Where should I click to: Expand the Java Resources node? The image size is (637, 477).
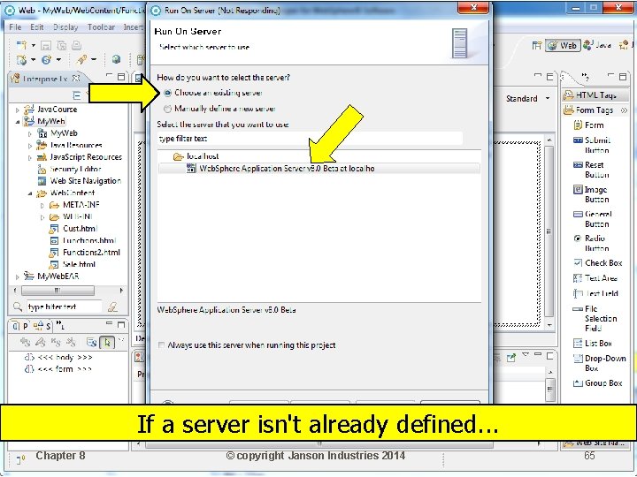pyautogui.click(x=30, y=145)
